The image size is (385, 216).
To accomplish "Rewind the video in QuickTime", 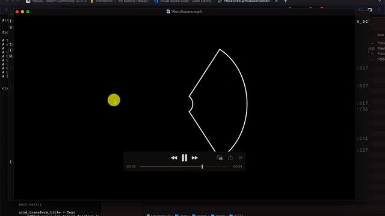I will coord(174,158).
